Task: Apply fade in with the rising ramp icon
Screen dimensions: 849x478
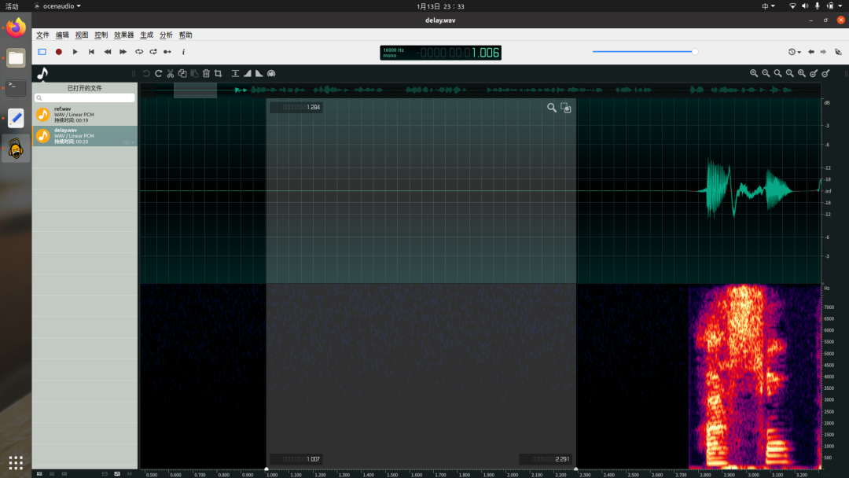Action: coord(247,74)
